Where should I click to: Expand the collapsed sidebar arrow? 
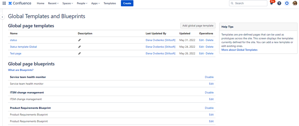(2, 17)
